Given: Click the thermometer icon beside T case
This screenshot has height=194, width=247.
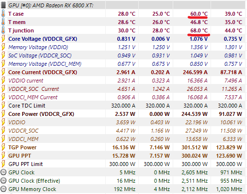Looking at the screenshot, I should tap(3, 14).
